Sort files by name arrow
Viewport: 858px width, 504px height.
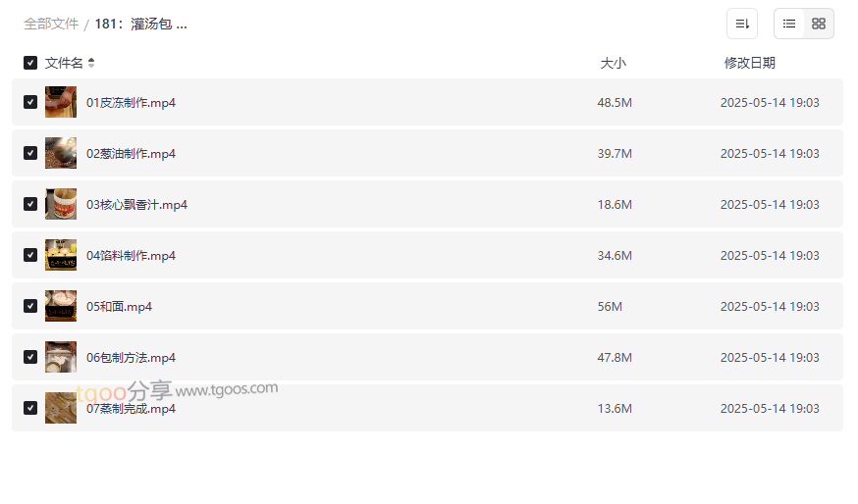click(x=91, y=63)
